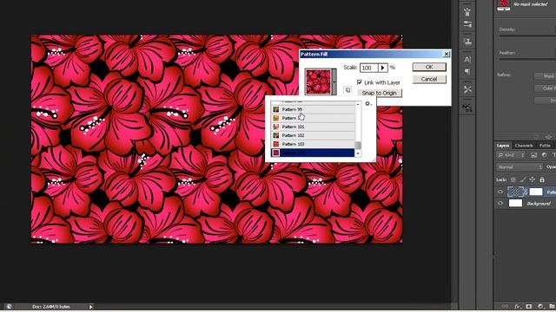
Task: Click pattern list scrollbar up arrow
Action: (358, 104)
